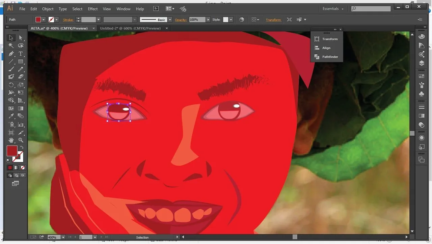Viewport: 432px width, 244px height.
Task: Select the Mesh tool
Action: point(11,108)
